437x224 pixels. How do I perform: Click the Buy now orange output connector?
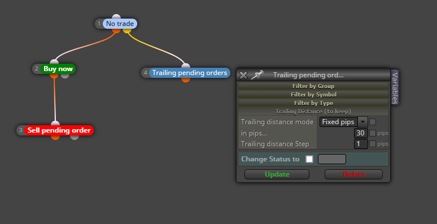point(54,76)
